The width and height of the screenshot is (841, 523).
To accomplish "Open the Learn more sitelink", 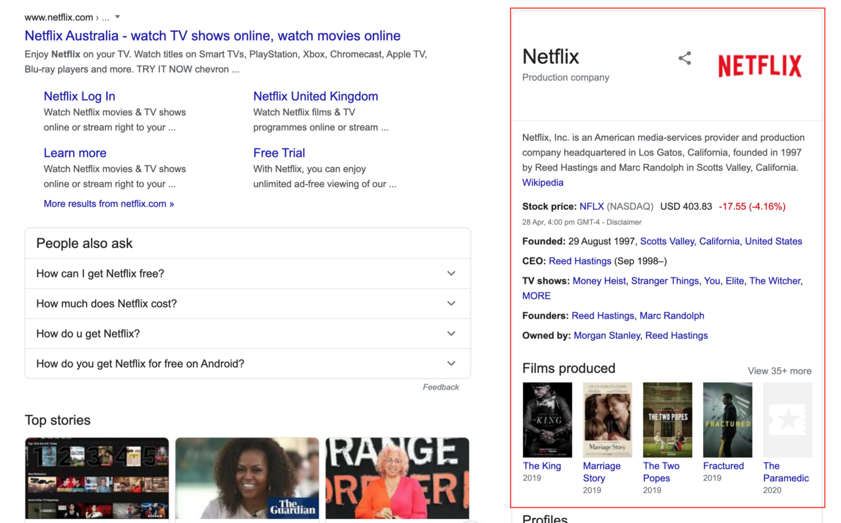I will (x=75, y=153).
